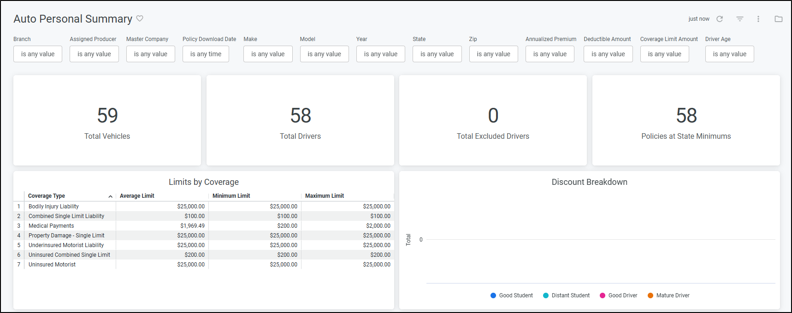Image resolution: width=792 pixels, height=313 pixels.
Task: Select row 7, Uninsured Motorist
Action: (x=204, y=265)
